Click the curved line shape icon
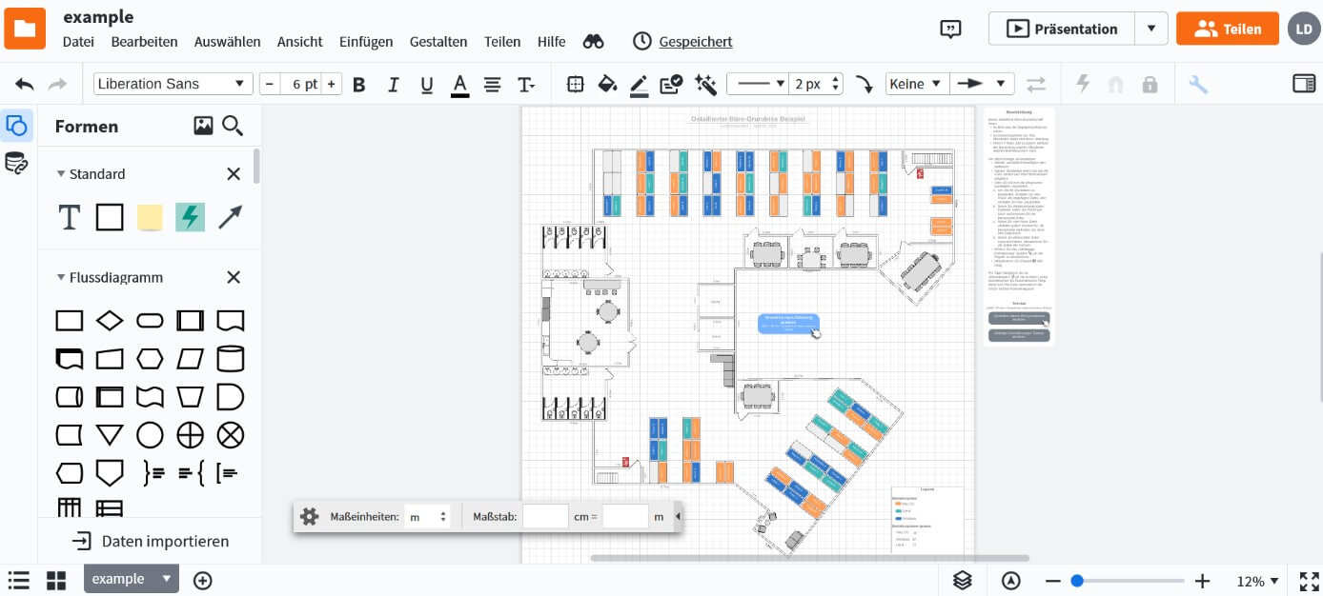Viewport: 1323px width, 596px height. click(864, 85)
